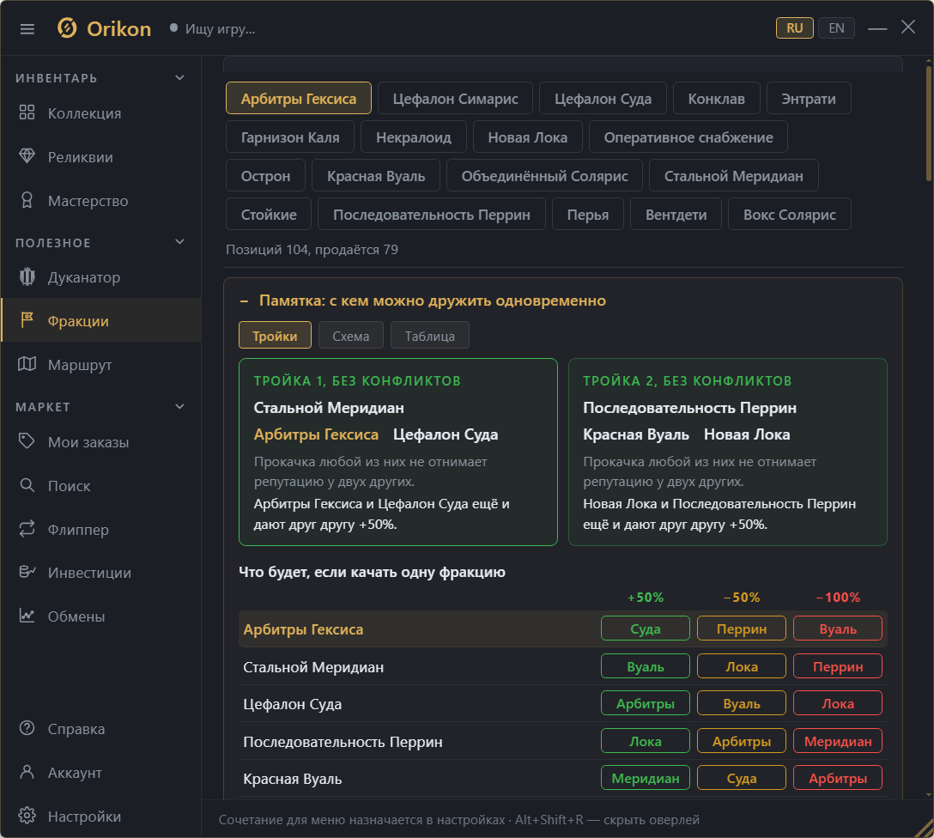The height and width of the screenshot is (838, 934).
Task: Click the main content vertical scrollbar
Action: 928,122
